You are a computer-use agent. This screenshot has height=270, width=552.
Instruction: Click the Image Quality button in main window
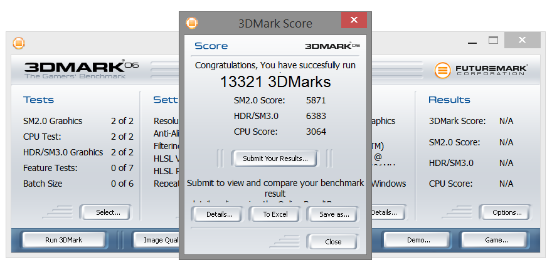pos(157,240)
